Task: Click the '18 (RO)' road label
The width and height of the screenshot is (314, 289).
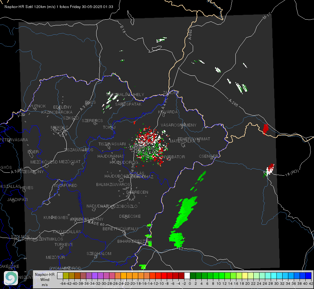Action: 292,173
